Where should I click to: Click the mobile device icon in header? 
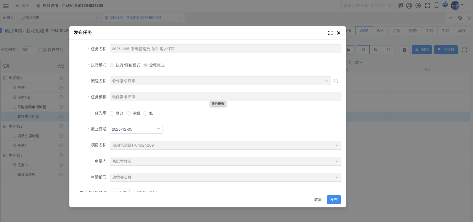coord(437,6)
